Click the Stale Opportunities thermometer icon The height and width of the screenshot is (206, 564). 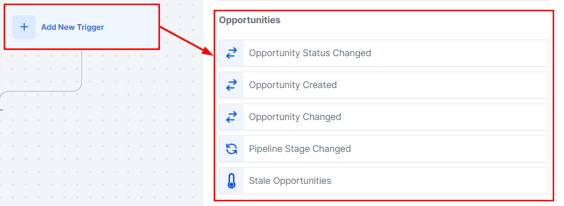pos(231,181)
